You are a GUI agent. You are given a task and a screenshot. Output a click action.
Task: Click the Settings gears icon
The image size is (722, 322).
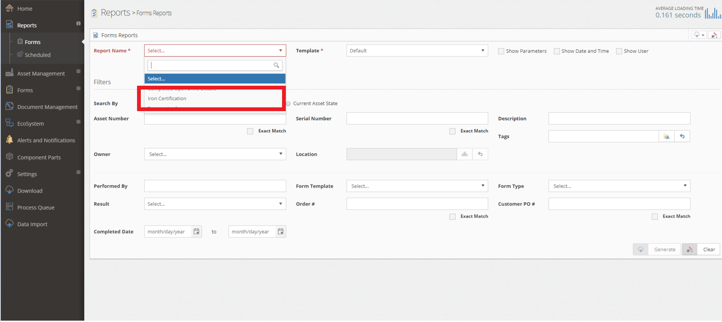click(9, 173)
